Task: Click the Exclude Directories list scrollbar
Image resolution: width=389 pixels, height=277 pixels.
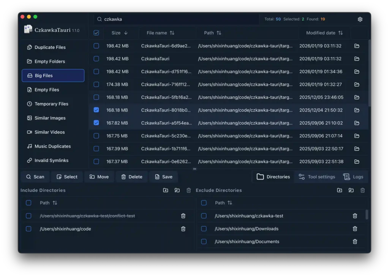Action: pyautogui.click(x=367, y=214)
